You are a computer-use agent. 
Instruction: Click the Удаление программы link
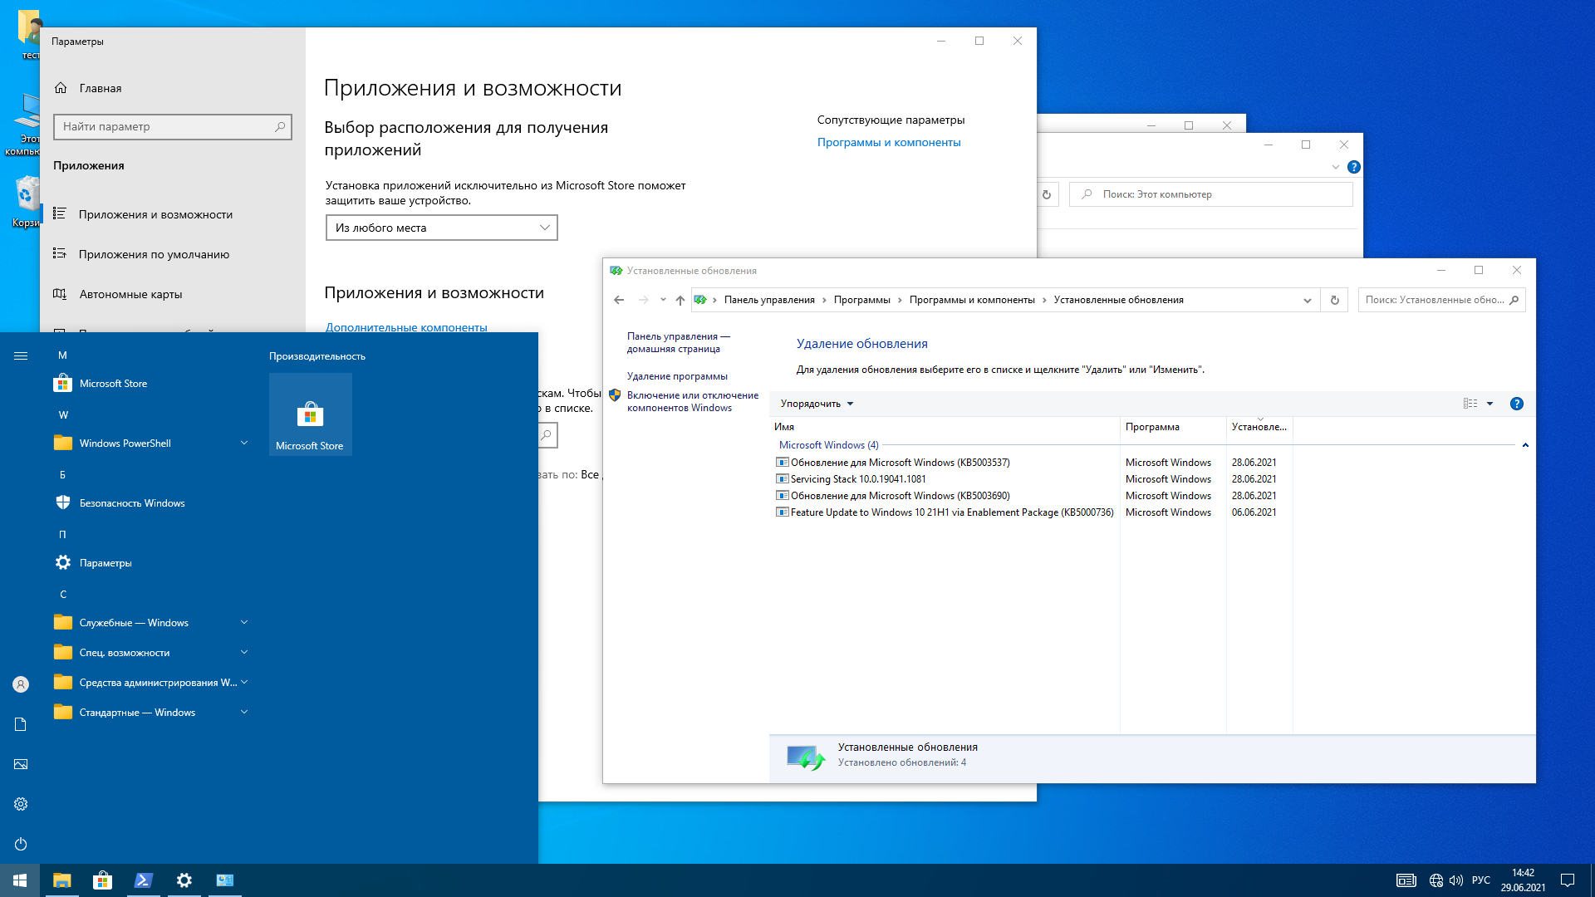click(x=676, y=376)
